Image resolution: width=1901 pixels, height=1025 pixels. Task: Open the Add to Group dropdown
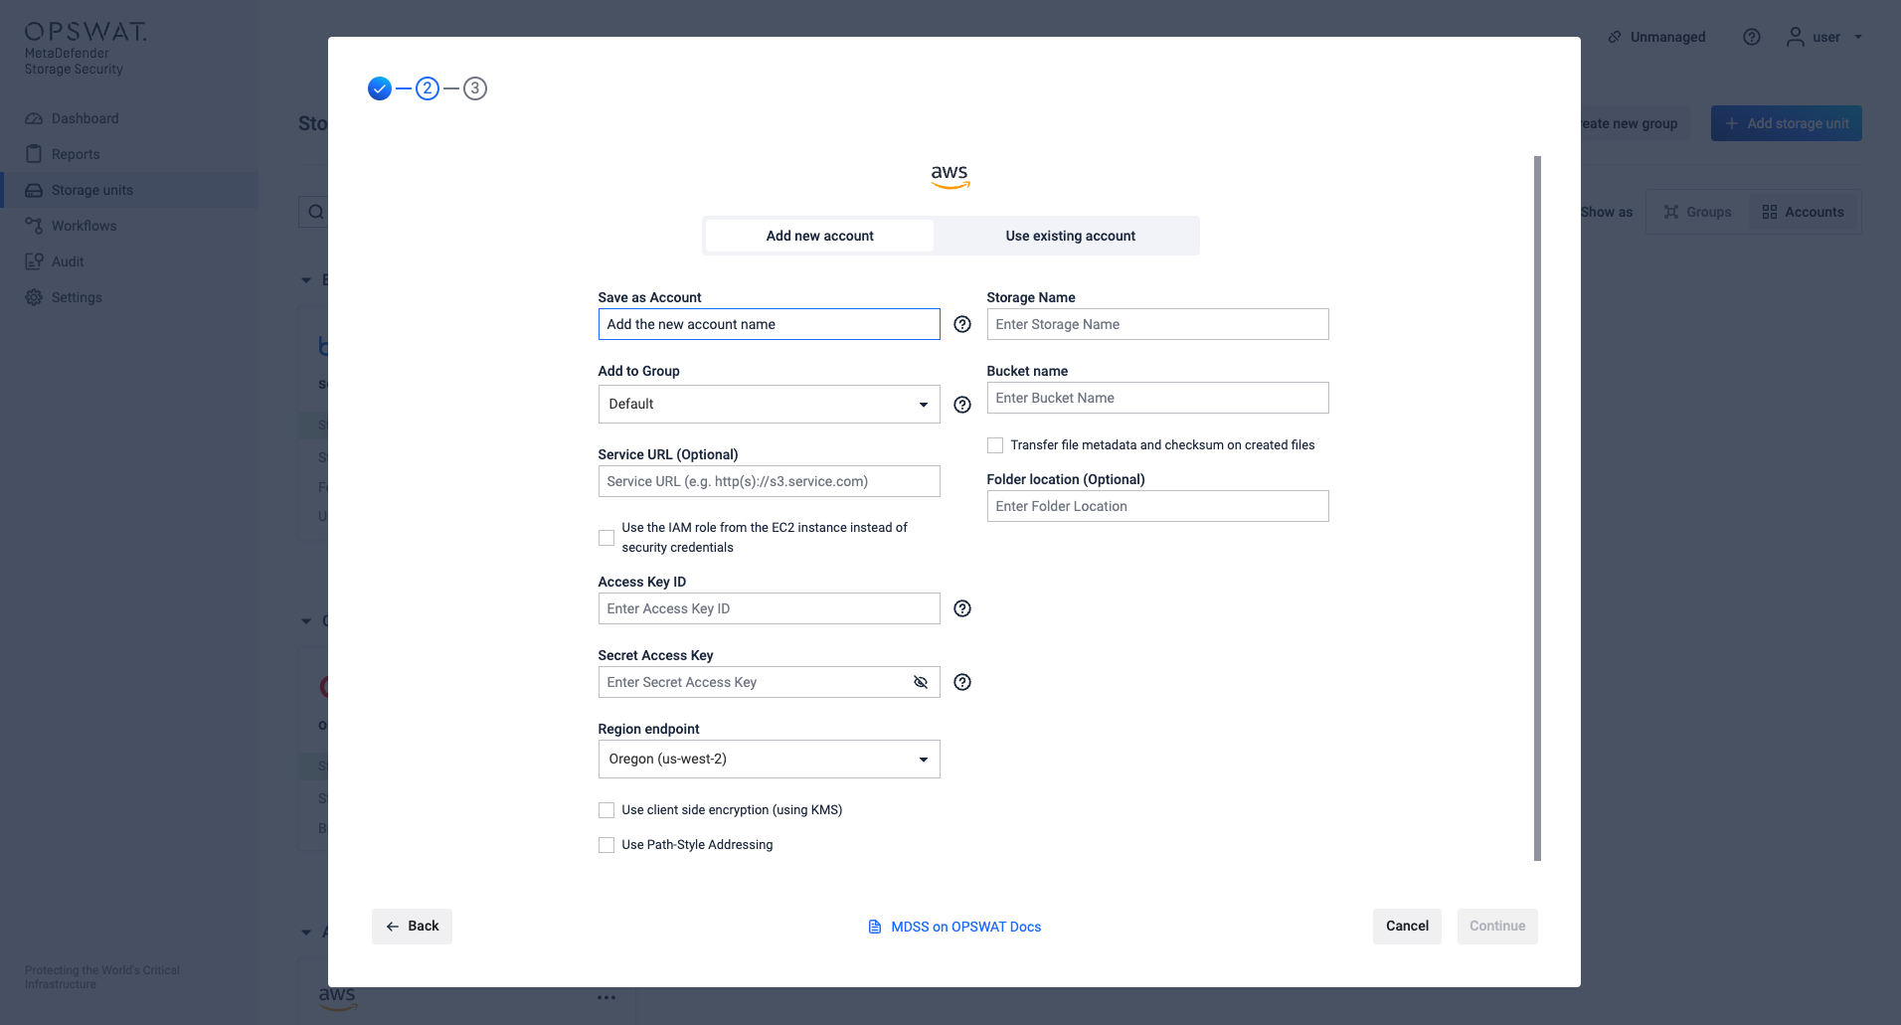point(769,405)
